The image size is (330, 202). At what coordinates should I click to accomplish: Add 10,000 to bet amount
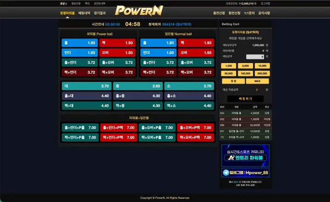click(262, 66)
